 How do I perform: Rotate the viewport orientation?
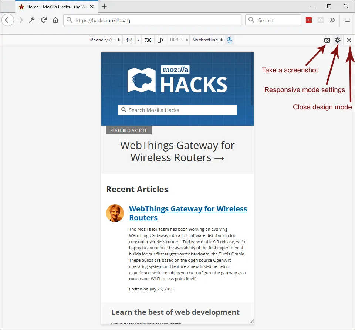tap(160, 40)
